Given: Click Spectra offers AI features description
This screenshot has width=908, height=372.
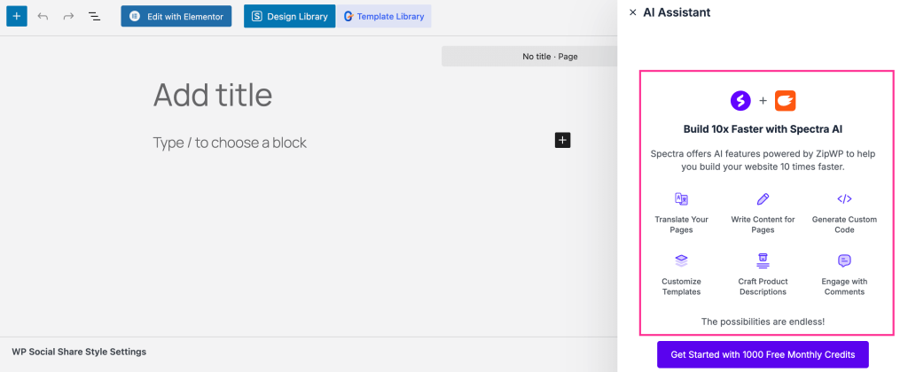Looking at the screenshot, I should point(763,160).
